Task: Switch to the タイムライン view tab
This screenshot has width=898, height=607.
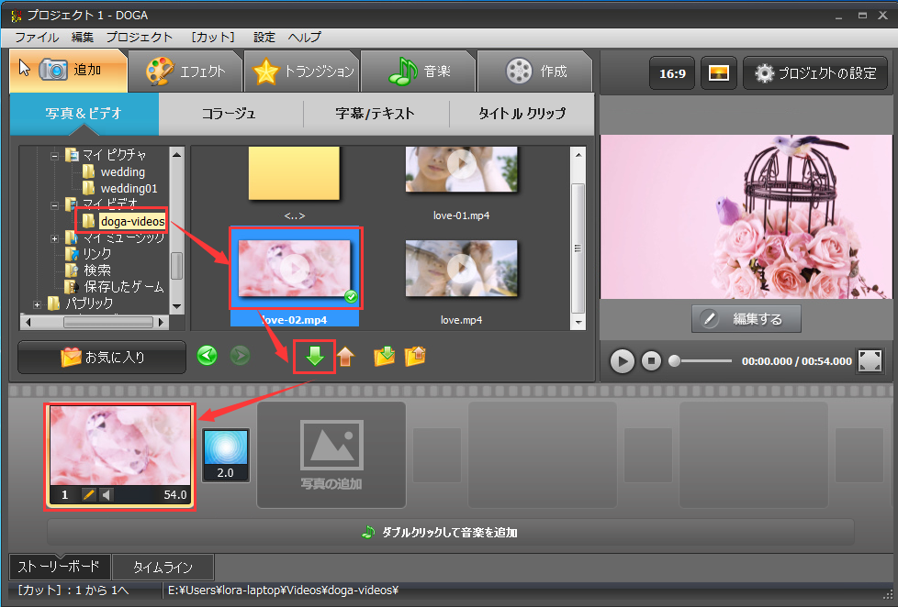Action: point(163,568)
